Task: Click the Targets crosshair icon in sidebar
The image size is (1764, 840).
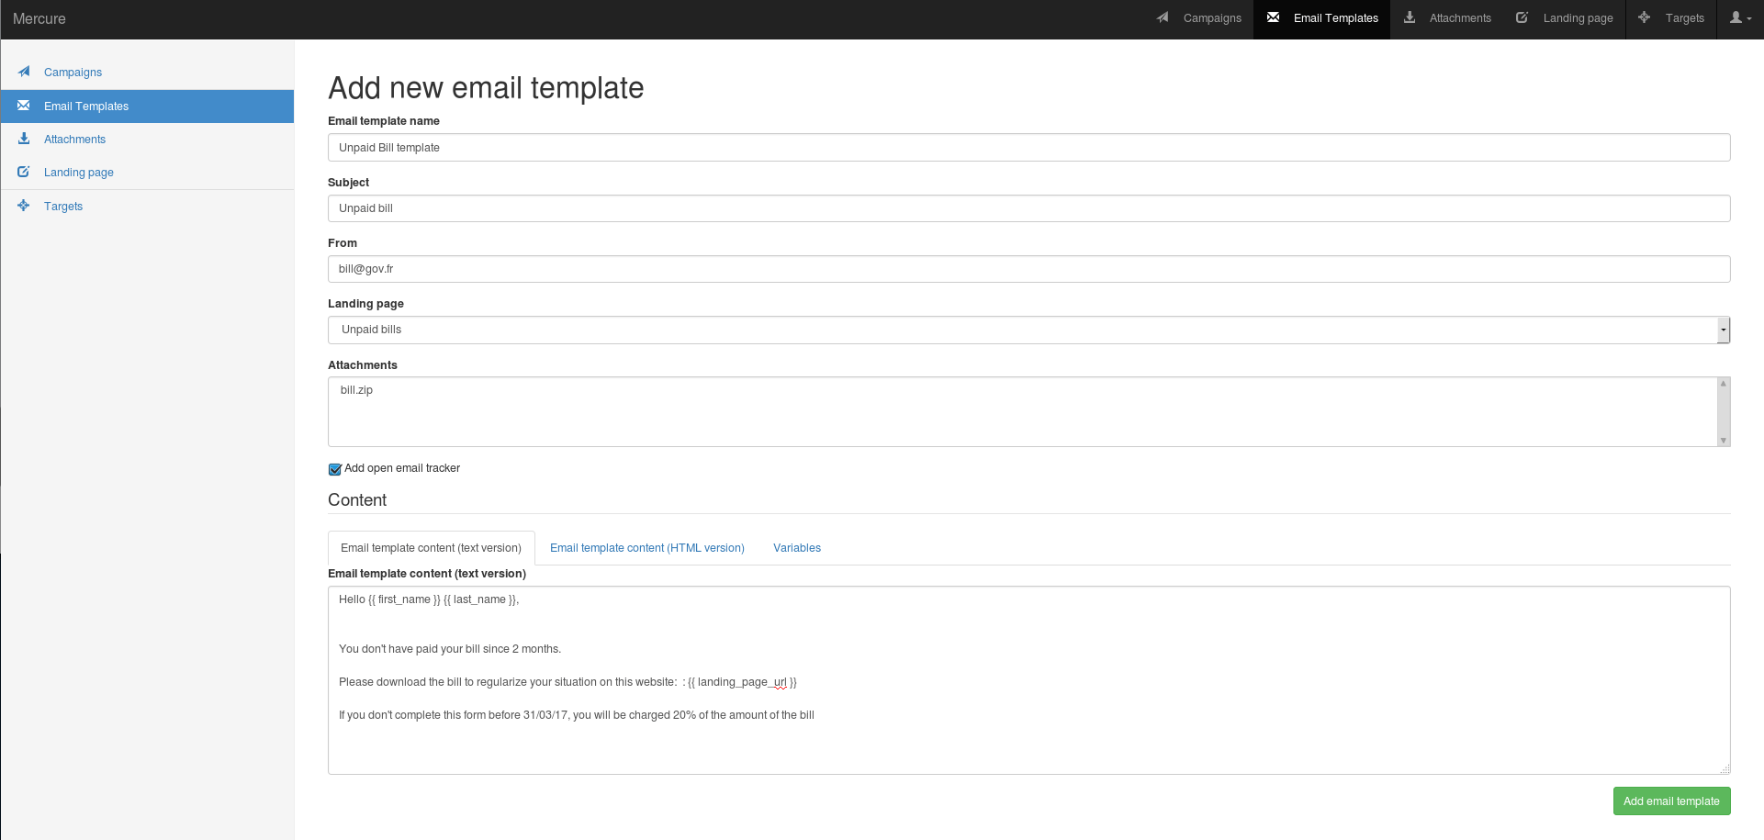Action: pos(24,206)
